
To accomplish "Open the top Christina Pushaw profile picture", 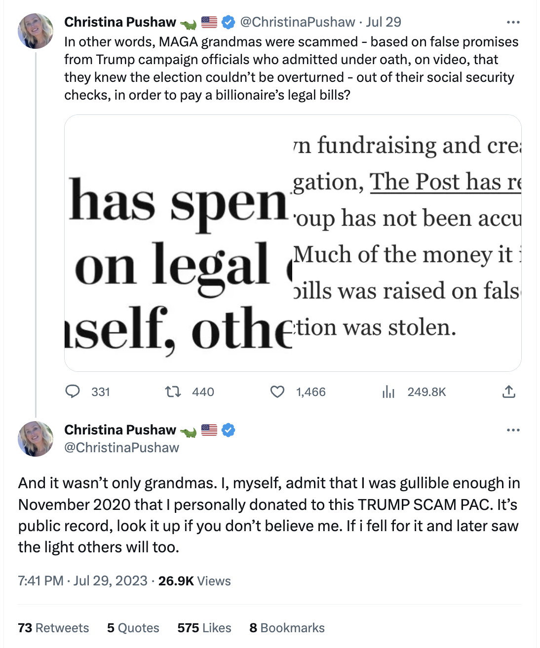I will 36,31.
